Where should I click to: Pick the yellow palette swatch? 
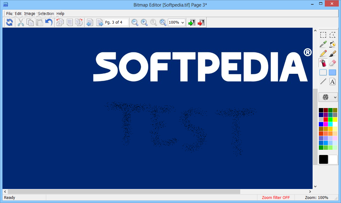(x=335, y=120)
